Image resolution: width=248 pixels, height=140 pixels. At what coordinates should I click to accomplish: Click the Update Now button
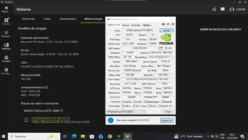tap(167, 120)
